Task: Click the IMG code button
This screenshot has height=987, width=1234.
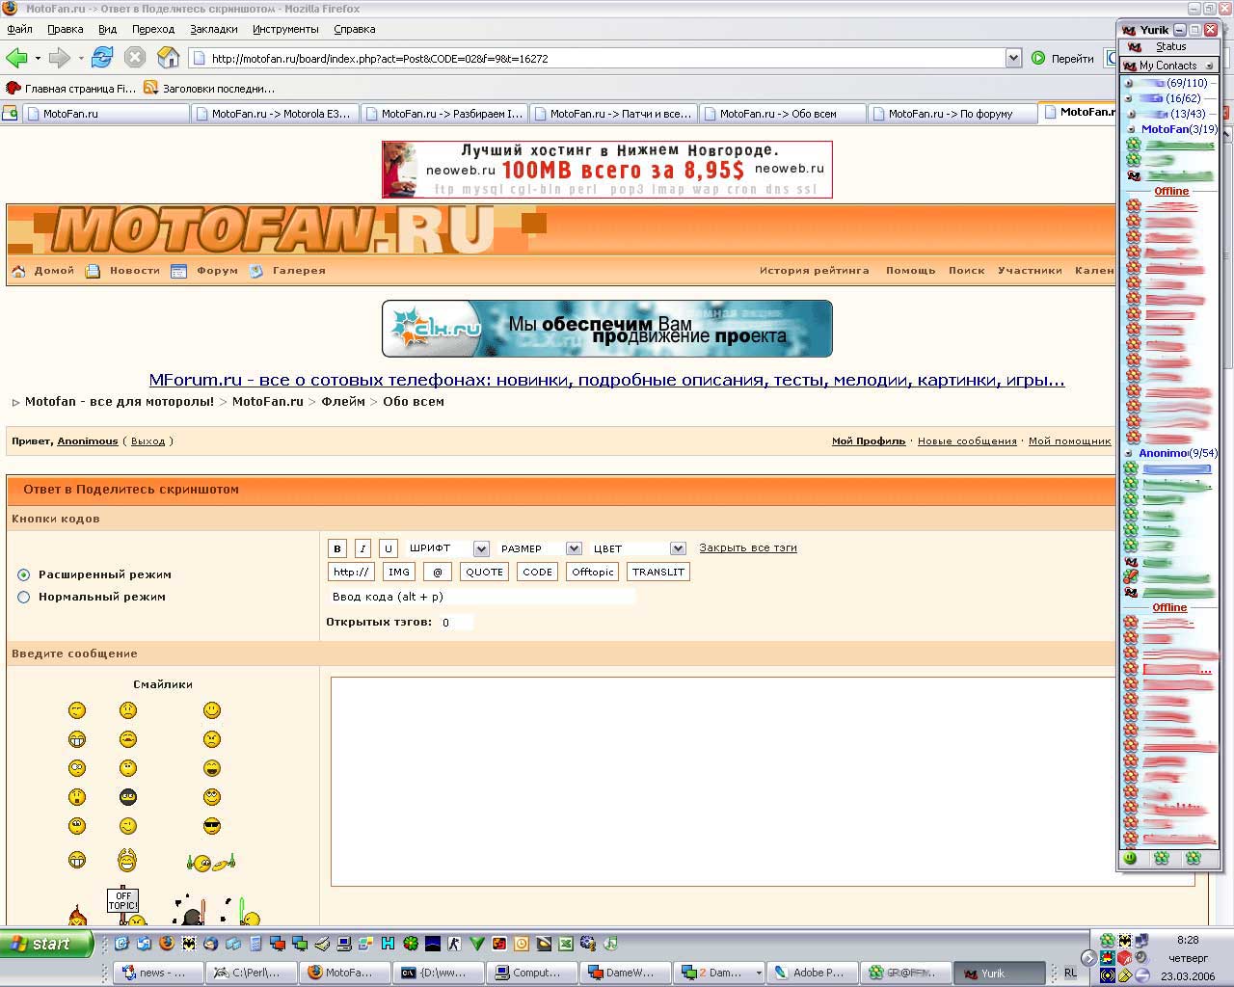Action: (x=399, y=573)
